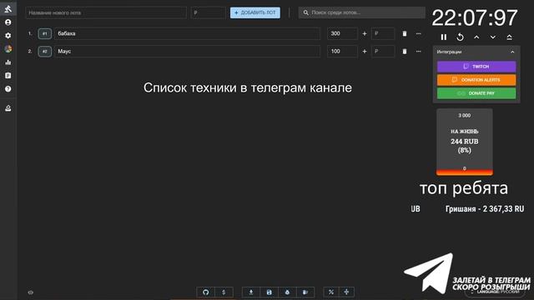Click the add-amount field in Маус row
Viewport: 534px width, 300px height.
pyautogui.click(x=383, y=52)
